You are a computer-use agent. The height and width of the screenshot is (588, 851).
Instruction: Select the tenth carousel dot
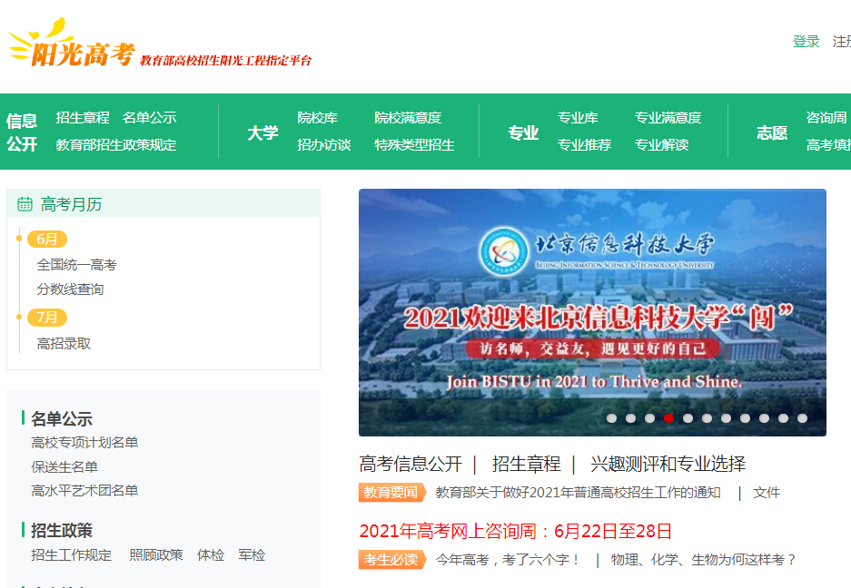[783, 418]
